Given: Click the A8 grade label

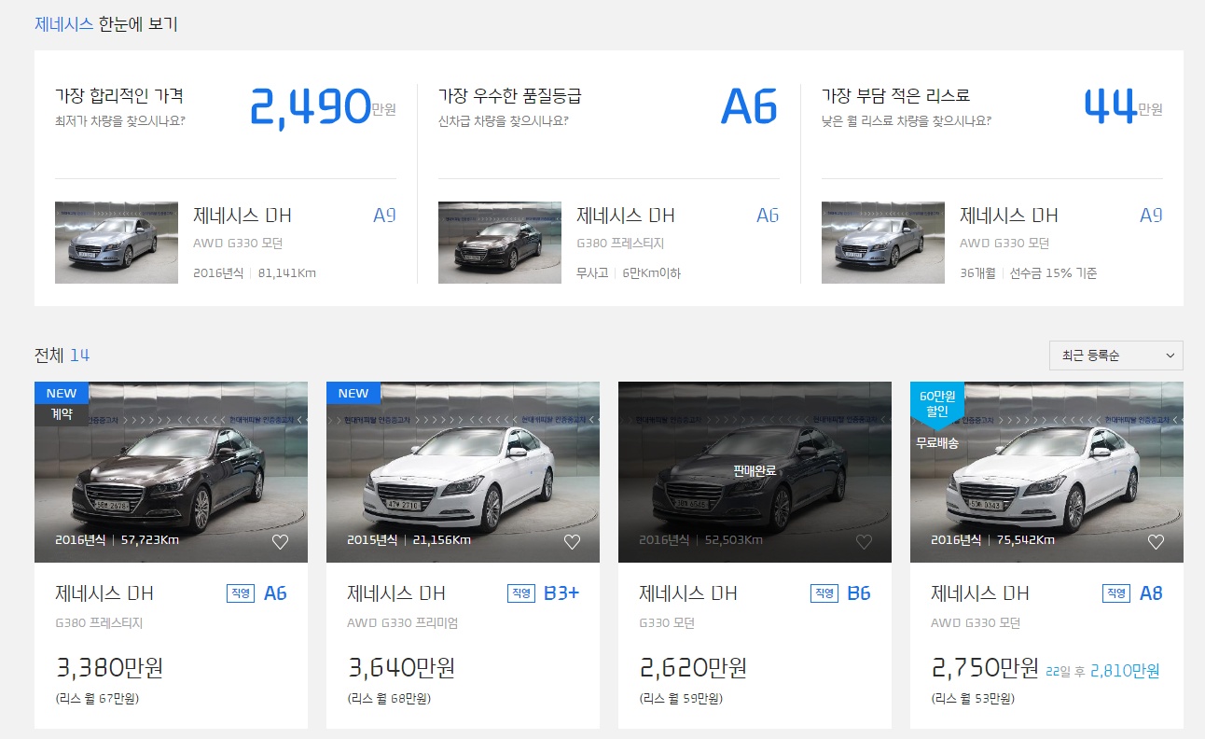Looking at the screenshot, I should tap(1151, 593).
